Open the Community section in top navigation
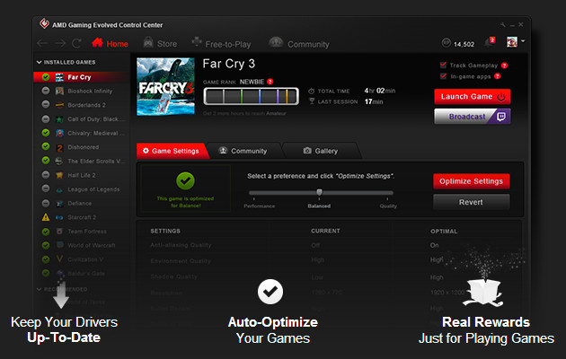The image size is (566, 359). (299, 44)
